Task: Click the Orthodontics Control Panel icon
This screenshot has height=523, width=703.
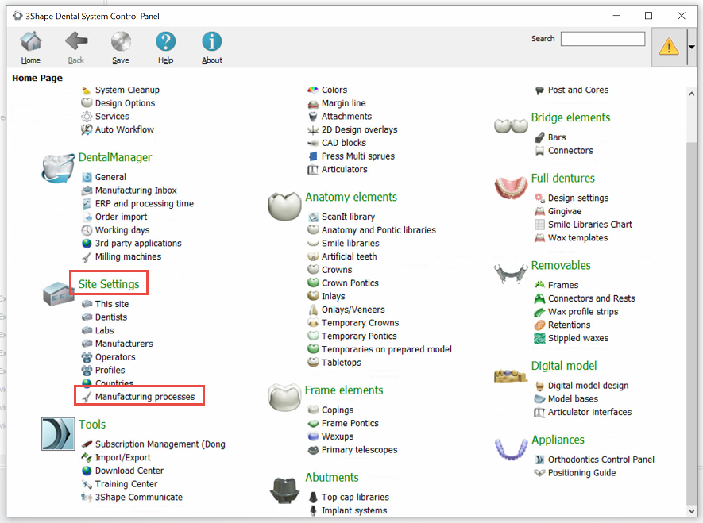Action: [x=539, y=460]
